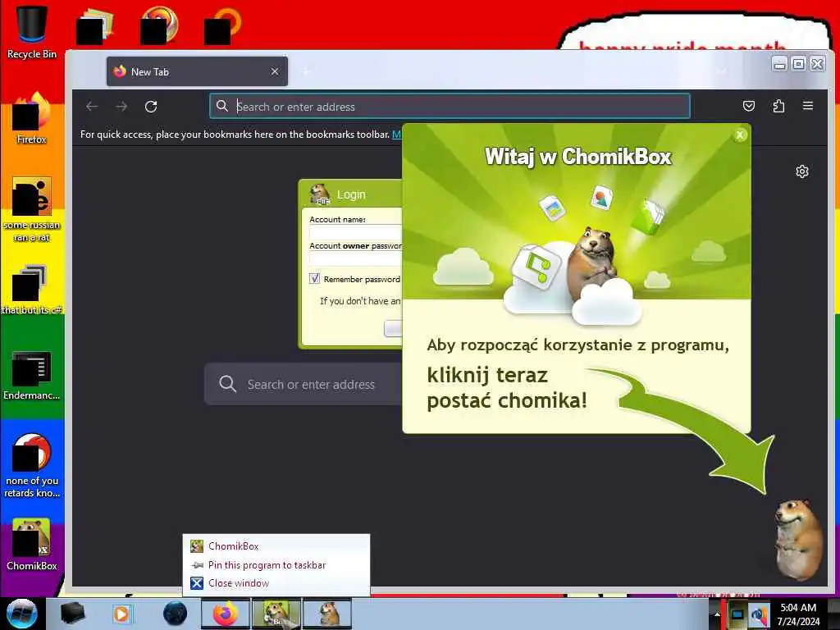
Task: Click the Account name field in the Login window
Action: pos(356,232)
